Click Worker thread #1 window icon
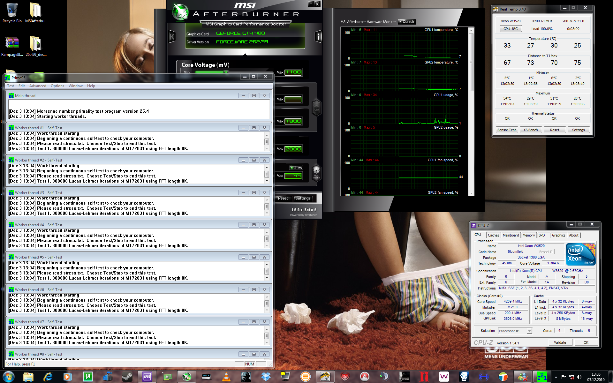 point(11,128)
